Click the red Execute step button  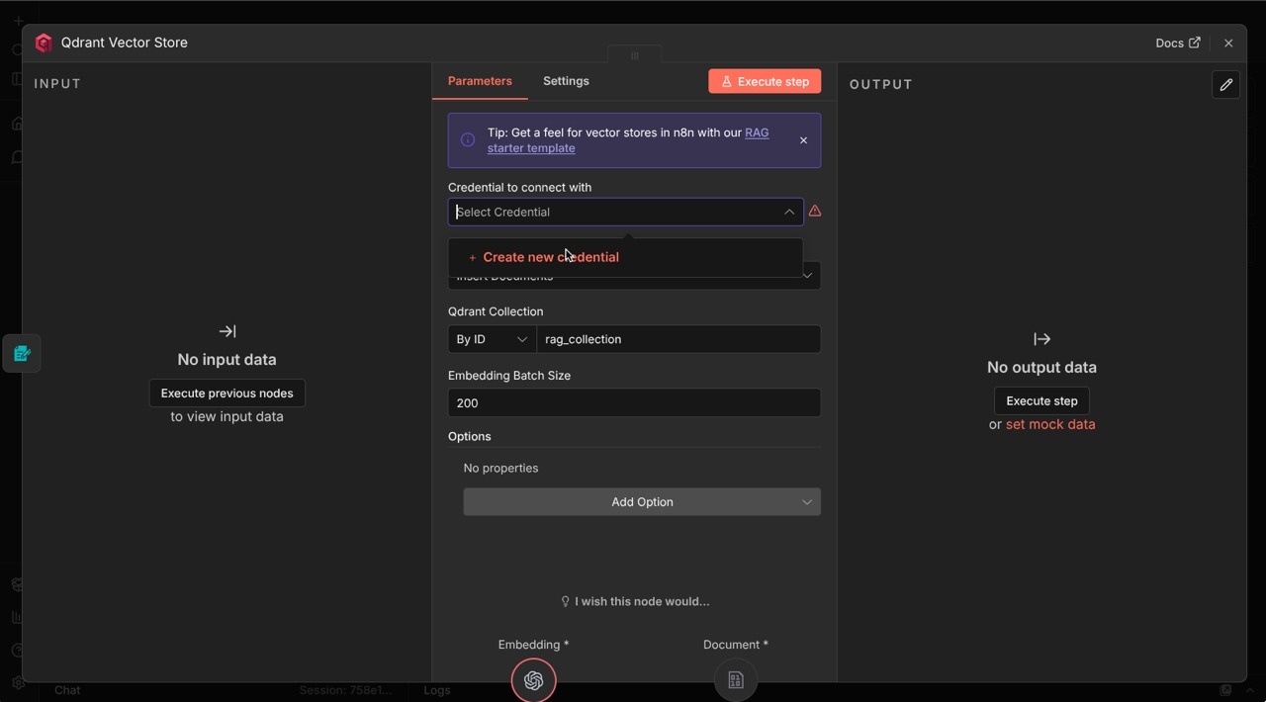(x=765, y=81)
